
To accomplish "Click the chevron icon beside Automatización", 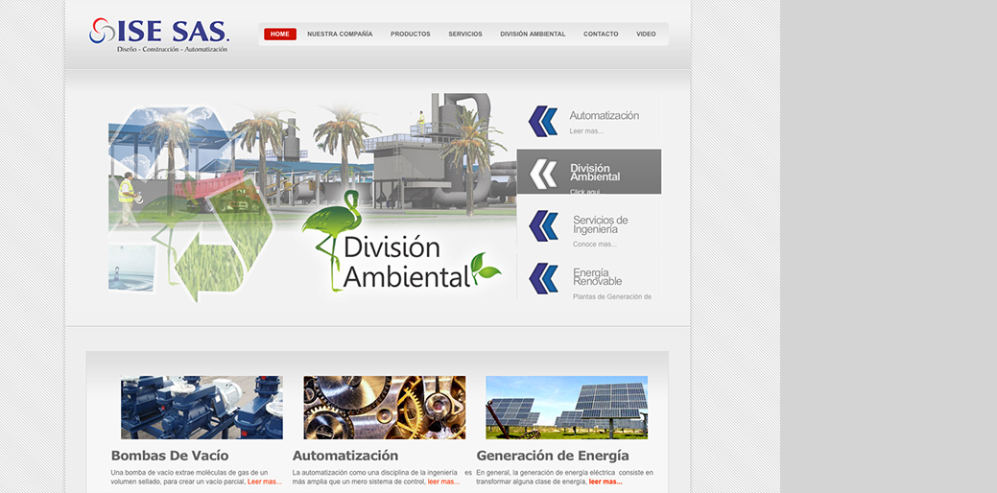I will (543, 122).
